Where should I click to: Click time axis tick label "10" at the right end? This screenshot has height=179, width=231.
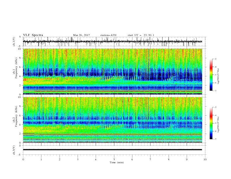pyautogui.click(x=205, y=159)
